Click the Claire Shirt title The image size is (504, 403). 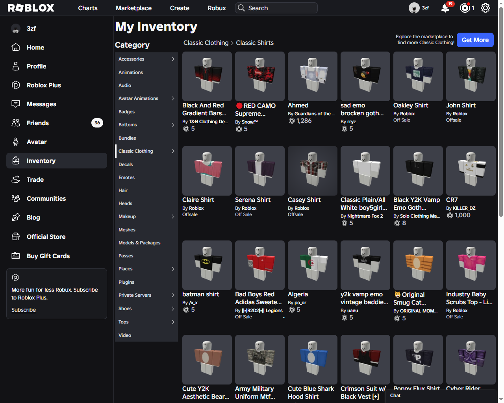click(x=198, y=200)
